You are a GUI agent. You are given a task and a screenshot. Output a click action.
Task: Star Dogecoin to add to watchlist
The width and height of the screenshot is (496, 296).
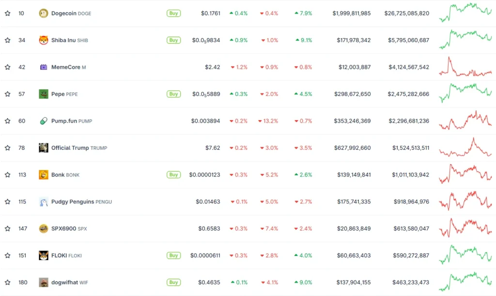pos(8,13)
